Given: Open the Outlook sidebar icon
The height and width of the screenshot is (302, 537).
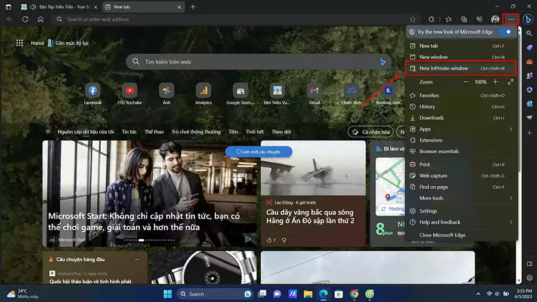Looking at the screenshot, I should (x=529, y=103).
